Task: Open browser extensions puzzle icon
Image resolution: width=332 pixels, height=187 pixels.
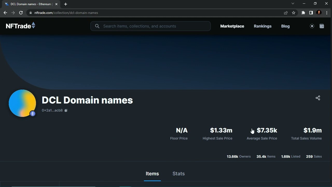Action: 303,13
